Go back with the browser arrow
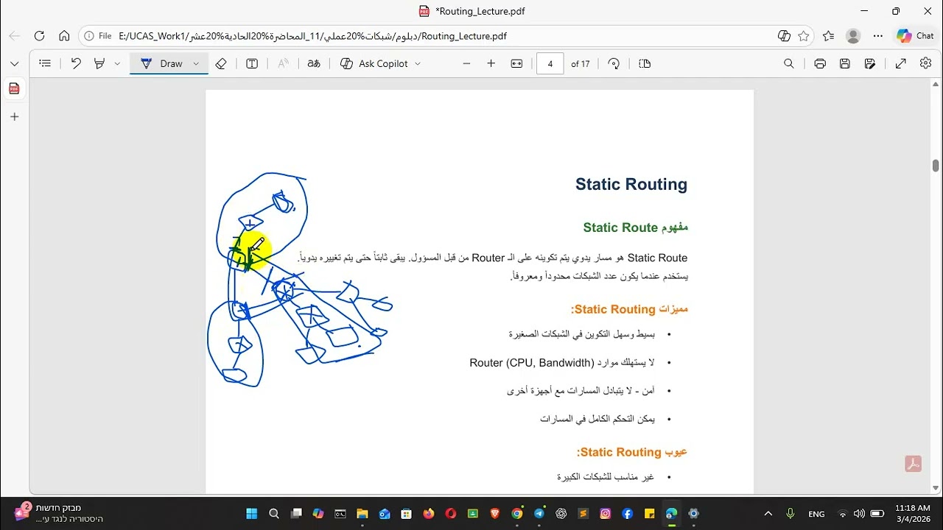This screenshot has width=943, height=530. 15,35
